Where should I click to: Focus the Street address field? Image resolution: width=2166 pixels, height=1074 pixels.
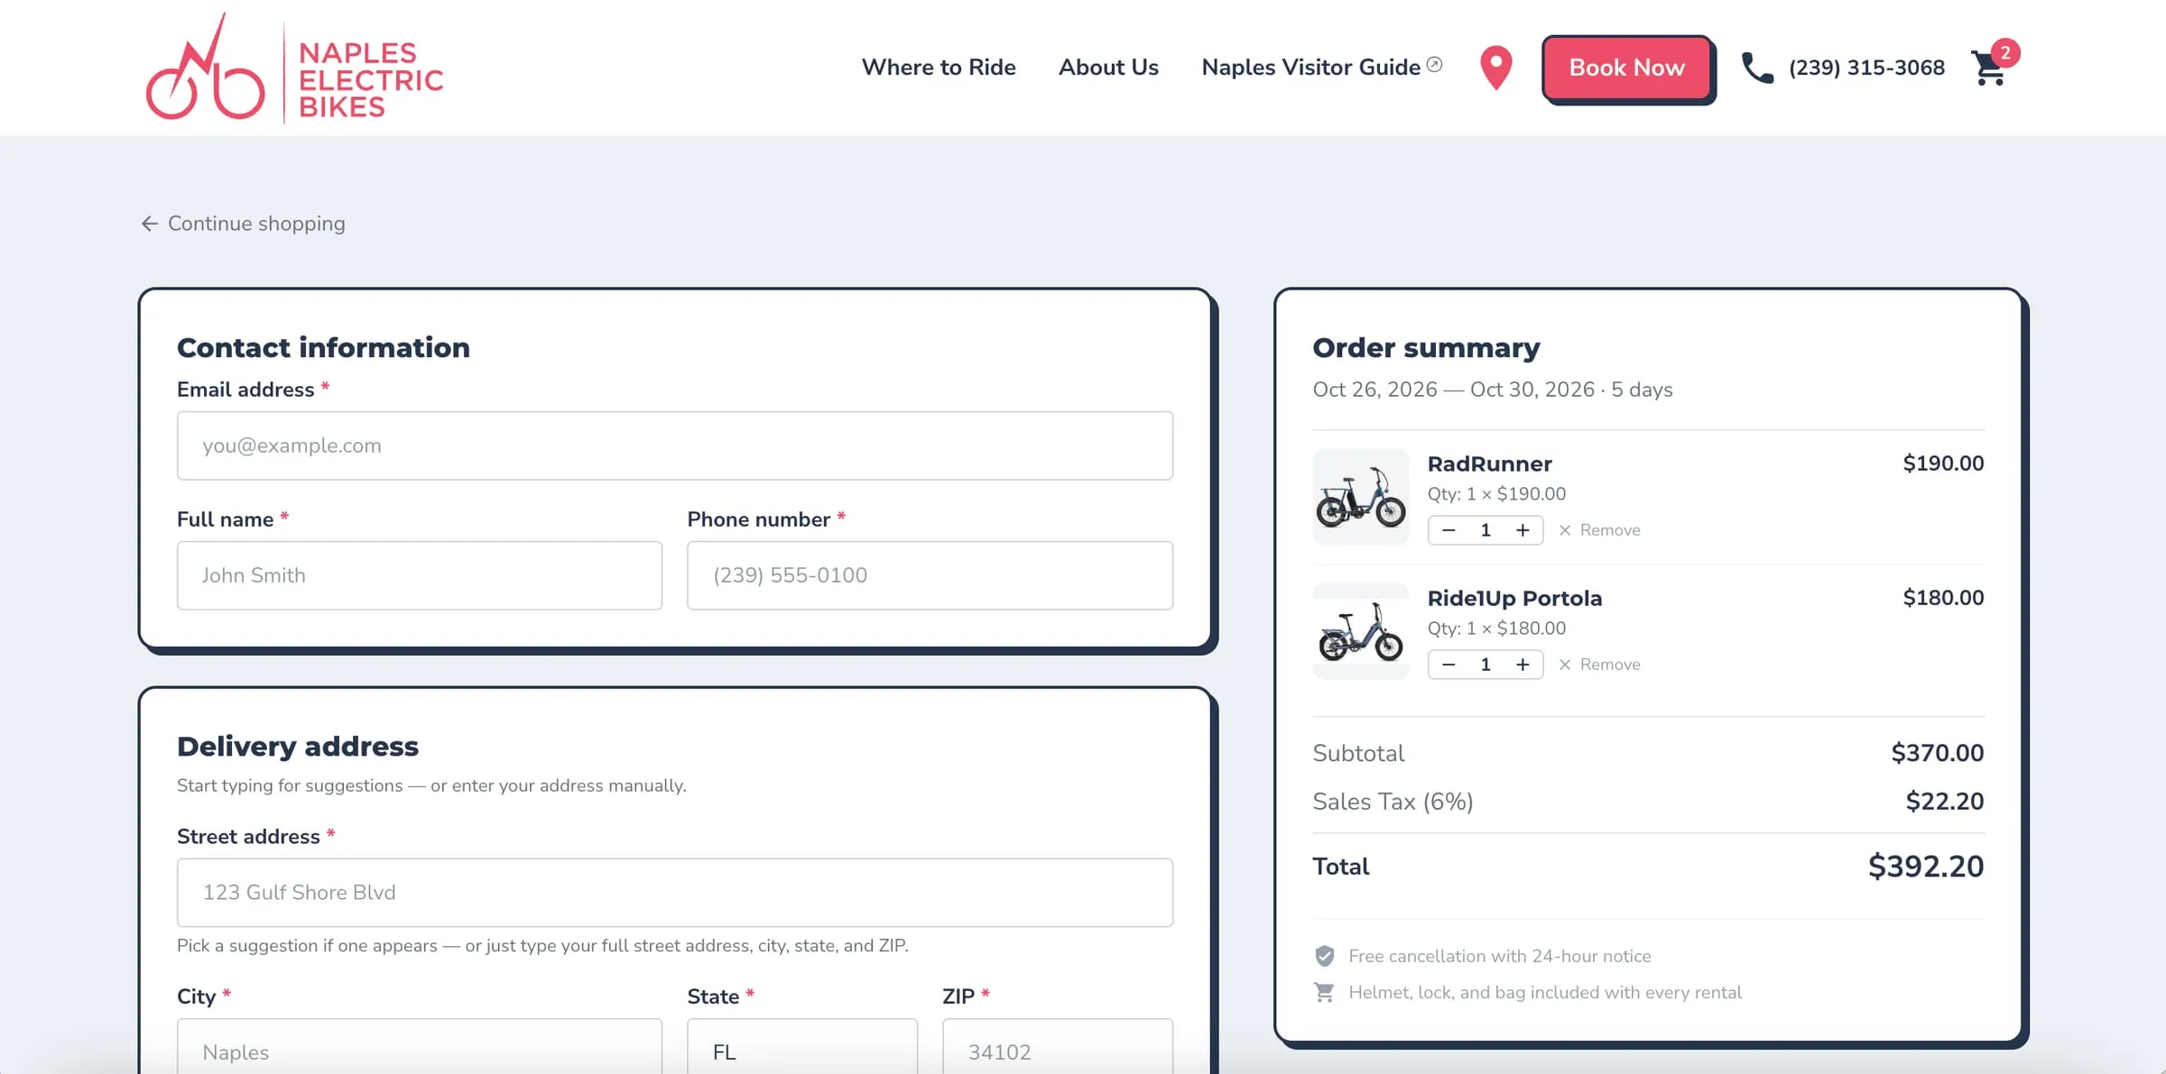click(675, 893)
